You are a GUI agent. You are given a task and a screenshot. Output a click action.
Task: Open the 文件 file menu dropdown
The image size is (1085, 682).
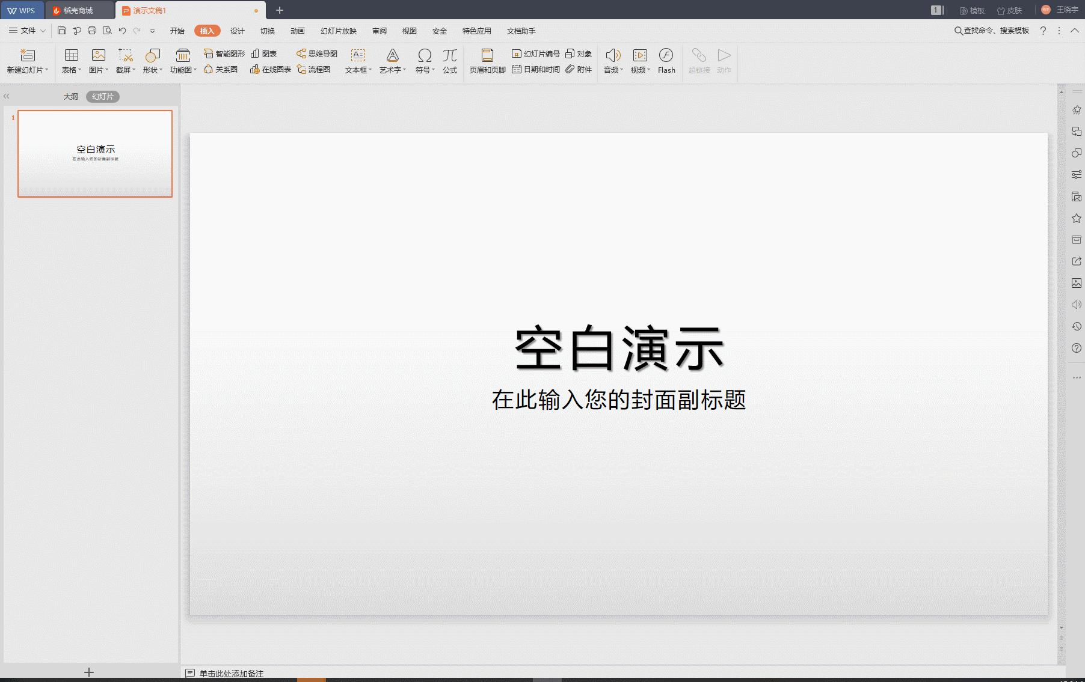(x=28, y=31)
